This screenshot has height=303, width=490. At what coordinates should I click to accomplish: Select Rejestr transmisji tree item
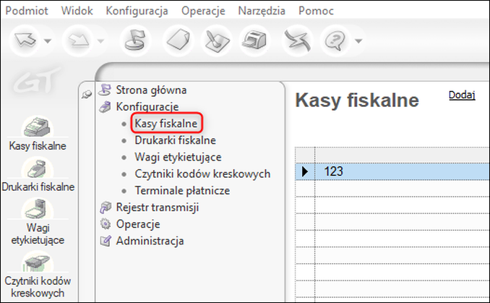(157, 208)
